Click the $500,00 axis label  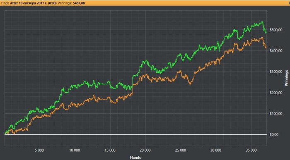click(x=276, y=30)
